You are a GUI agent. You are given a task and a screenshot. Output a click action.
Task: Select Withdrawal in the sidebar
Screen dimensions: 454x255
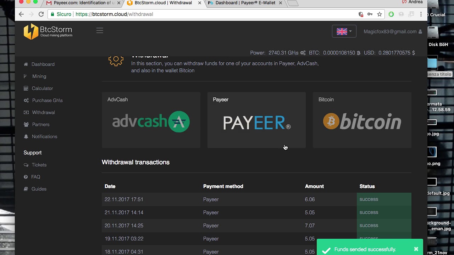click(x=43, y=112)
